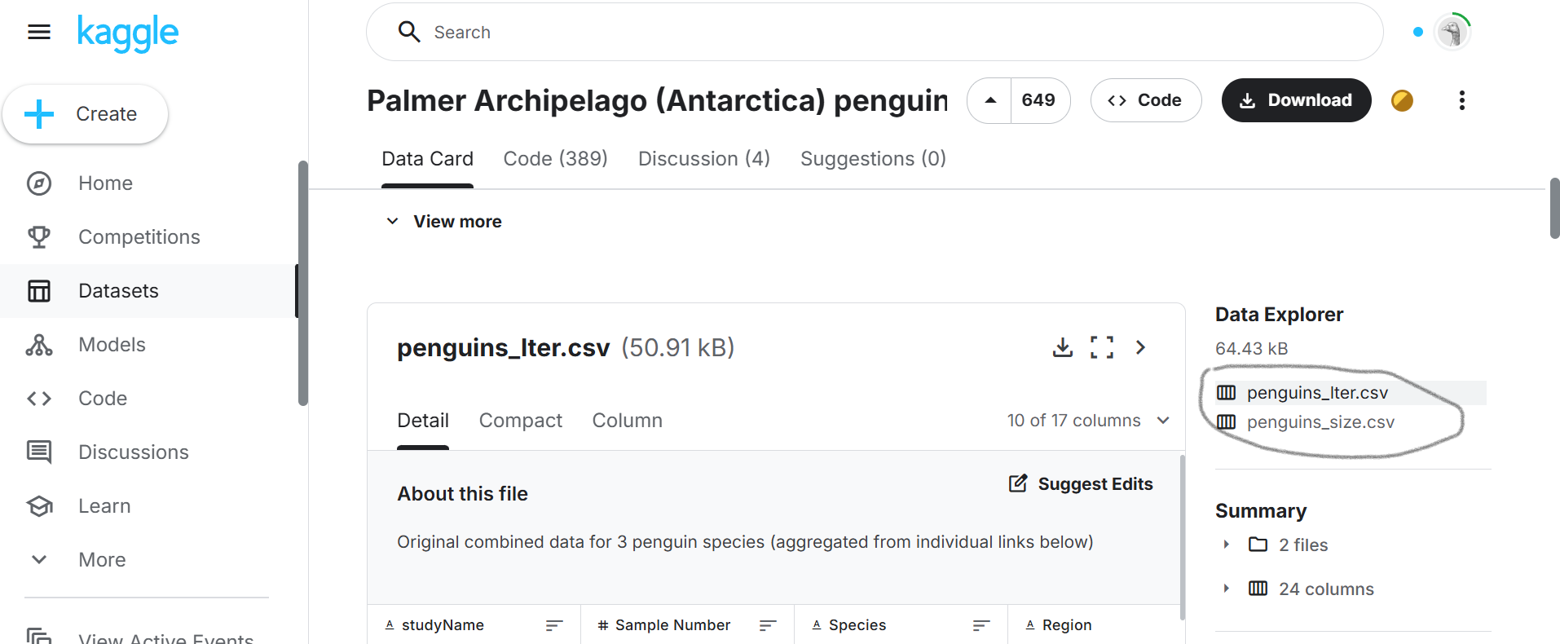Click the Code brackets icon in sidebar

pos(39,399)
